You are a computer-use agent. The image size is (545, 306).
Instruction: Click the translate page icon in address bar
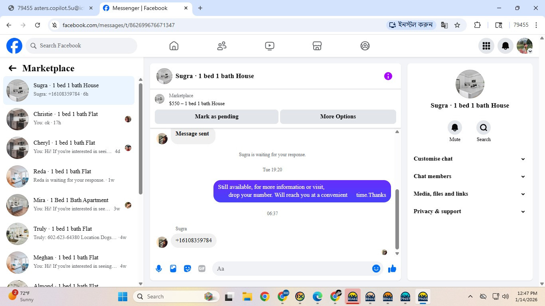pyautogui.click(x=444, y=25)
